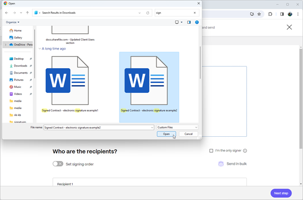Click dialog file list vertical scrollbar
The height and width of the screenshot is (200, 303).
pyautogui.click(x=200, y=63)
